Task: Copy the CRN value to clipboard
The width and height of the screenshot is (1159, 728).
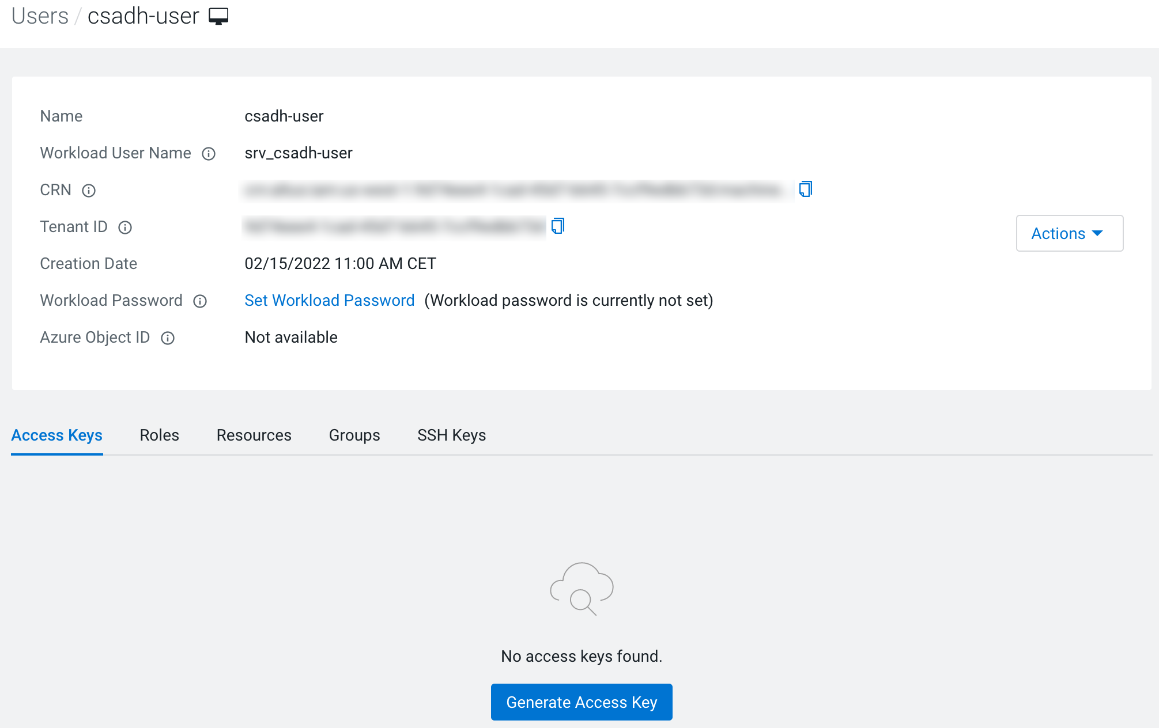Action: coord(805,189)
